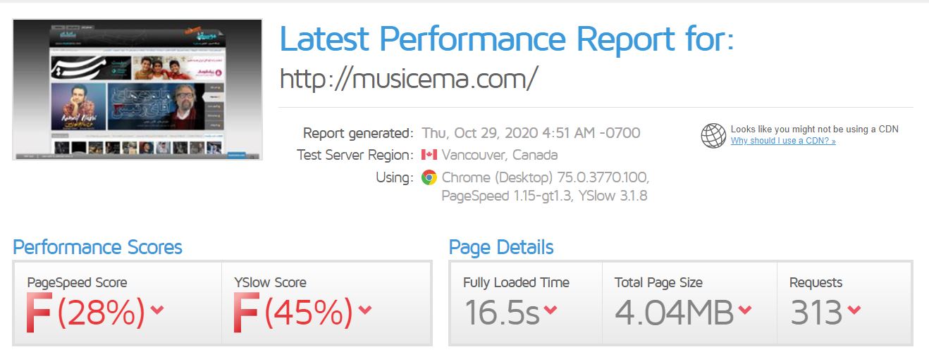Click the Performance Scores heading
This screenshot has width=929, height=359.
point(97,248)
